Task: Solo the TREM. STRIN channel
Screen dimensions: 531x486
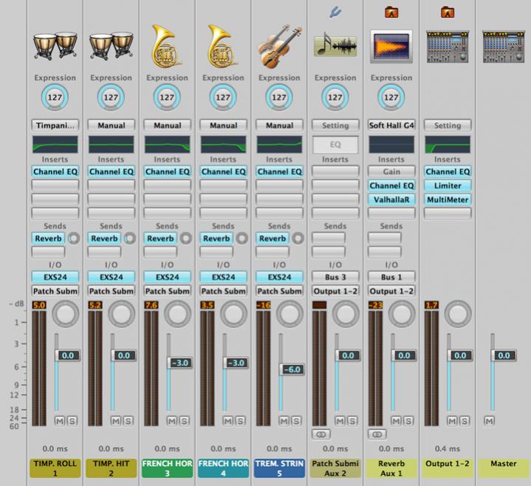Action: click(x=296, y=421)
